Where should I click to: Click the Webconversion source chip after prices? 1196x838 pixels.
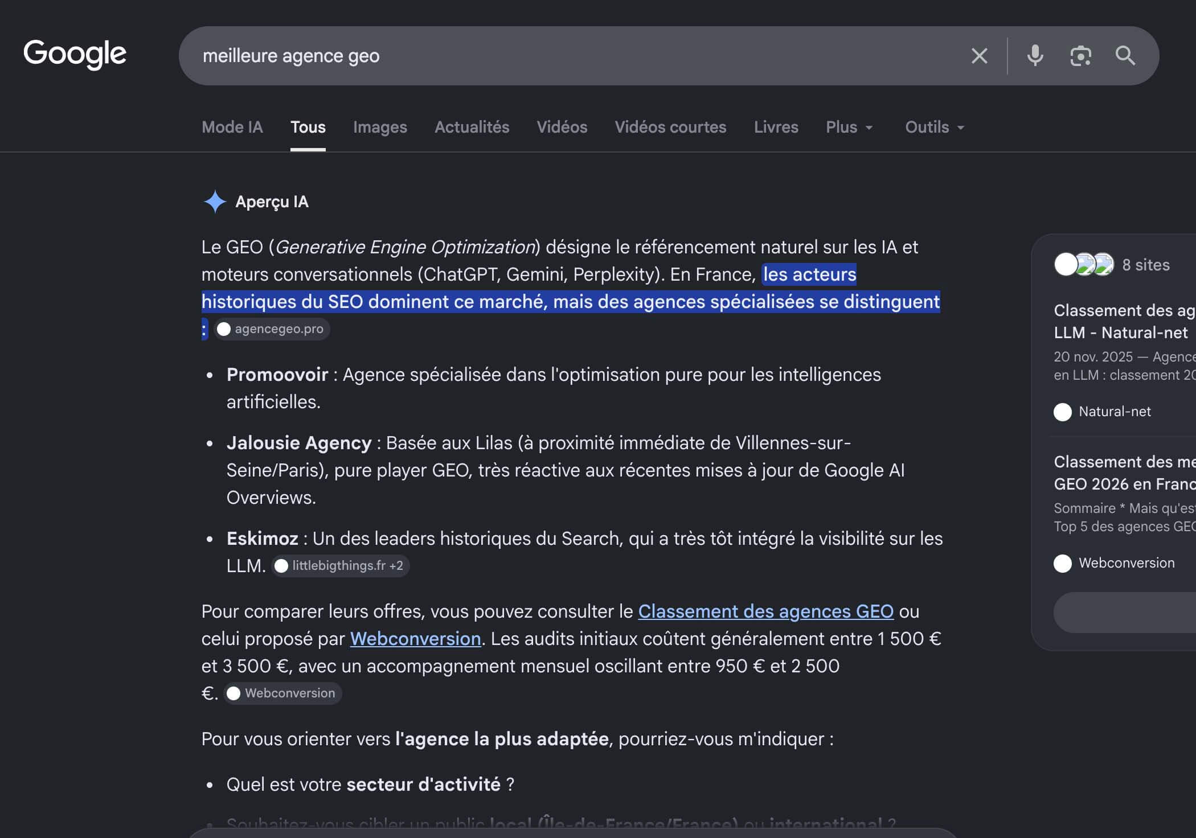[282, 693]
